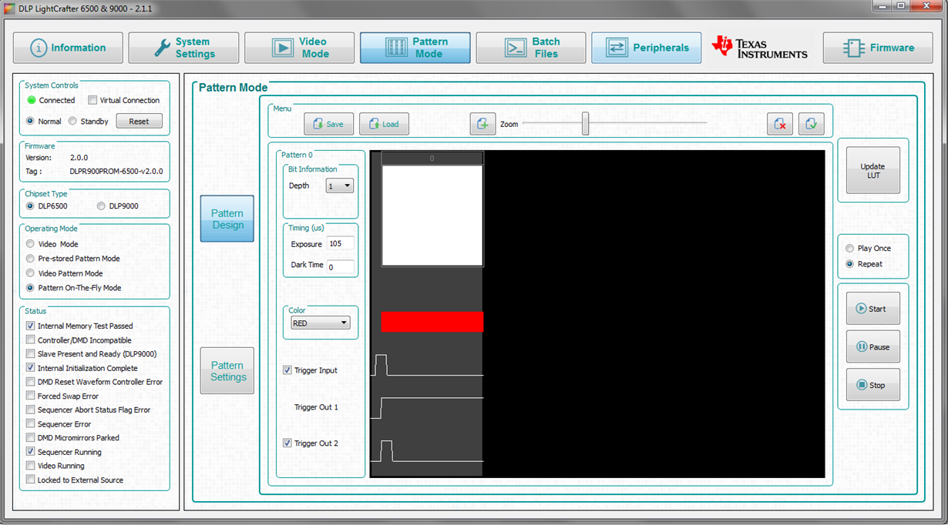This screenshot has width=948, height=525.
Task: Click DMD Reset Waveform Controller Error checkbox
Action: pos(31,382)
